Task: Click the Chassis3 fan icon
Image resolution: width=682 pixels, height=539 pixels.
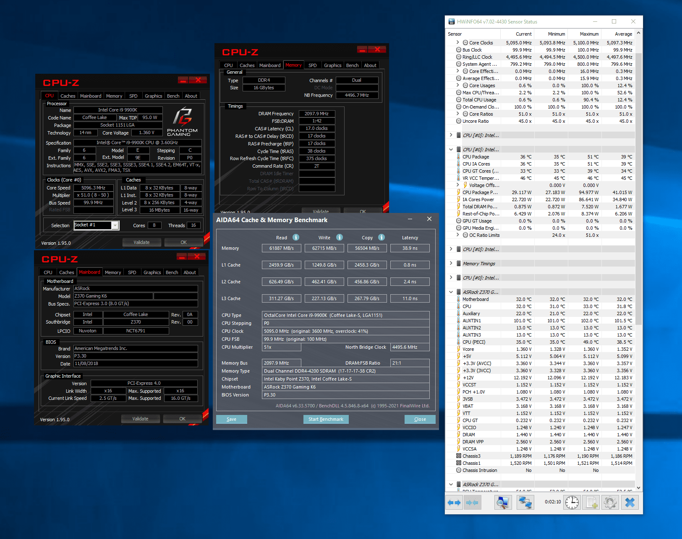Action: pos(459,456)
